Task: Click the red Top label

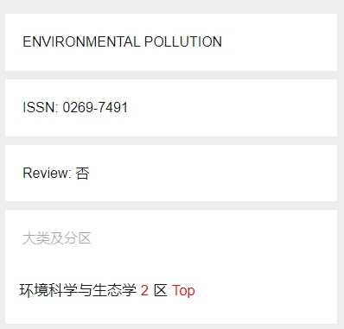Action: pos(183,291)
